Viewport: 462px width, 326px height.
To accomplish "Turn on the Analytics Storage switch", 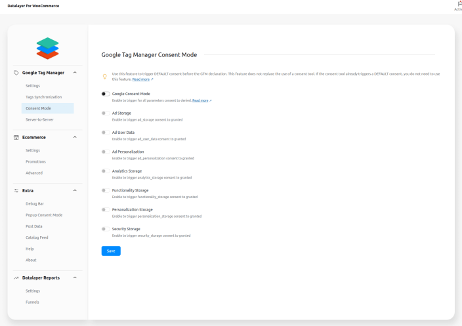I will 106,171.
